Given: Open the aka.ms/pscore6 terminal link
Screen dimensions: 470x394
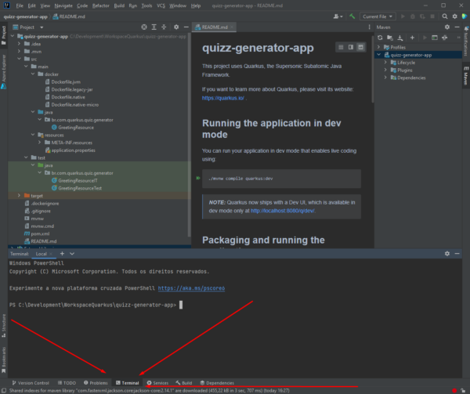Looking at the screenshot, I should [191, 288].
